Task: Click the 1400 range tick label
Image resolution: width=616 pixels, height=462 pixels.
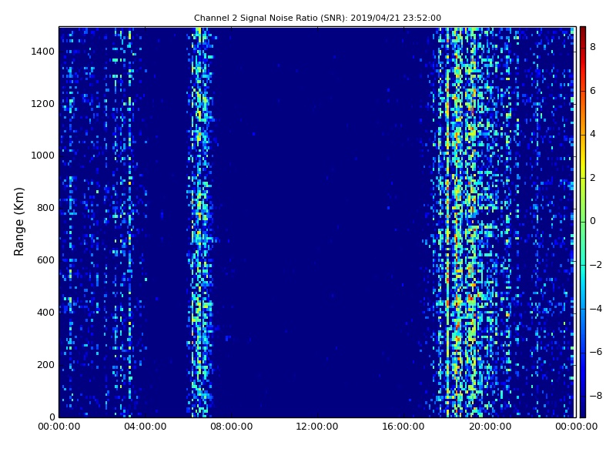Action: 43,52
